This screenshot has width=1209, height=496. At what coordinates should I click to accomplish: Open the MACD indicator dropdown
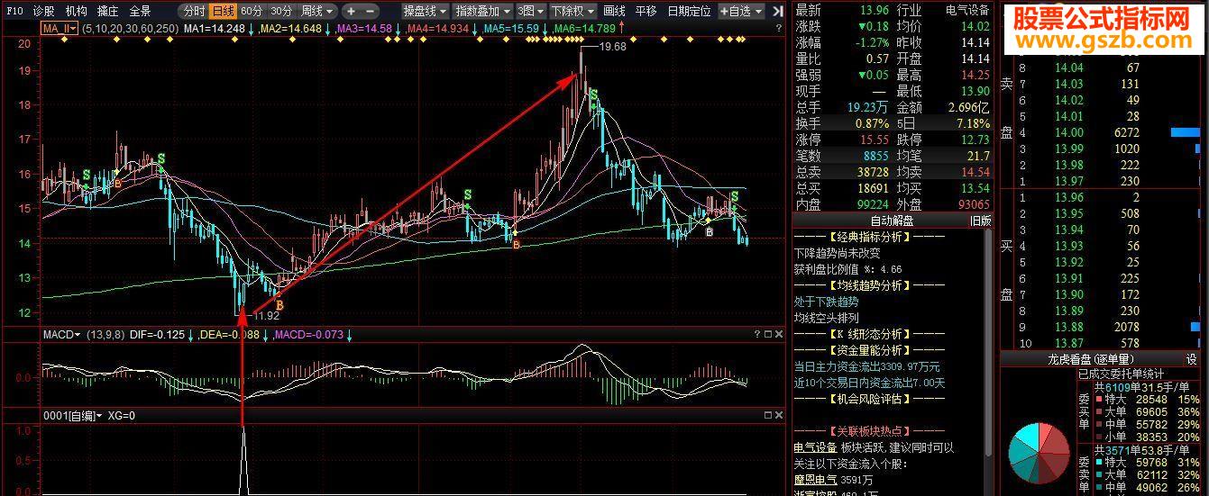point(61,334)
